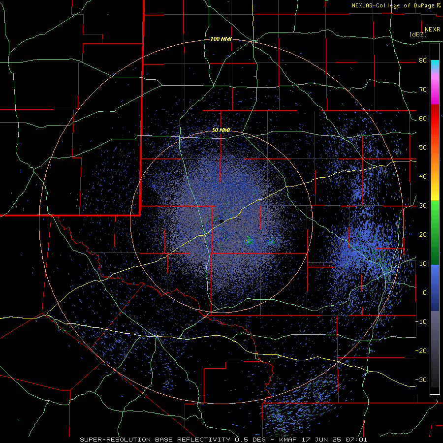This screenshot has width=443, height=443.
Task: Click the Super-Resolution Base Reflectivity caption
Action: point(223,440)
